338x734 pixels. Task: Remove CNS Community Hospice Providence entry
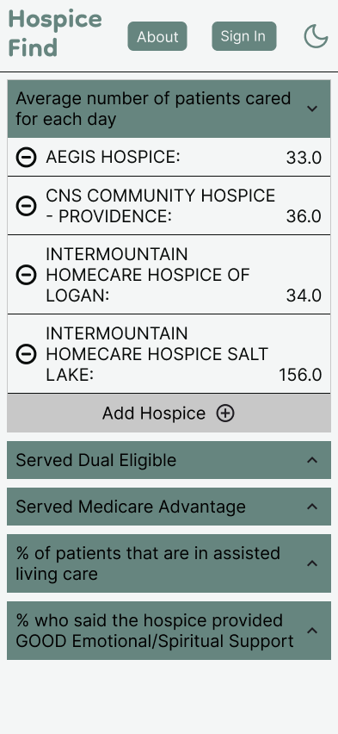(x=26, y=206)
